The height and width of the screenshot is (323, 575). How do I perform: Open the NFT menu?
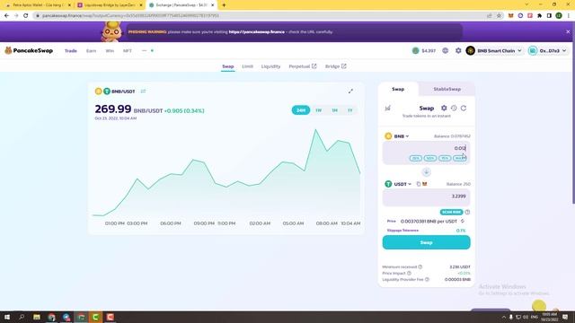pyautogui.click(x=128, y=51)
